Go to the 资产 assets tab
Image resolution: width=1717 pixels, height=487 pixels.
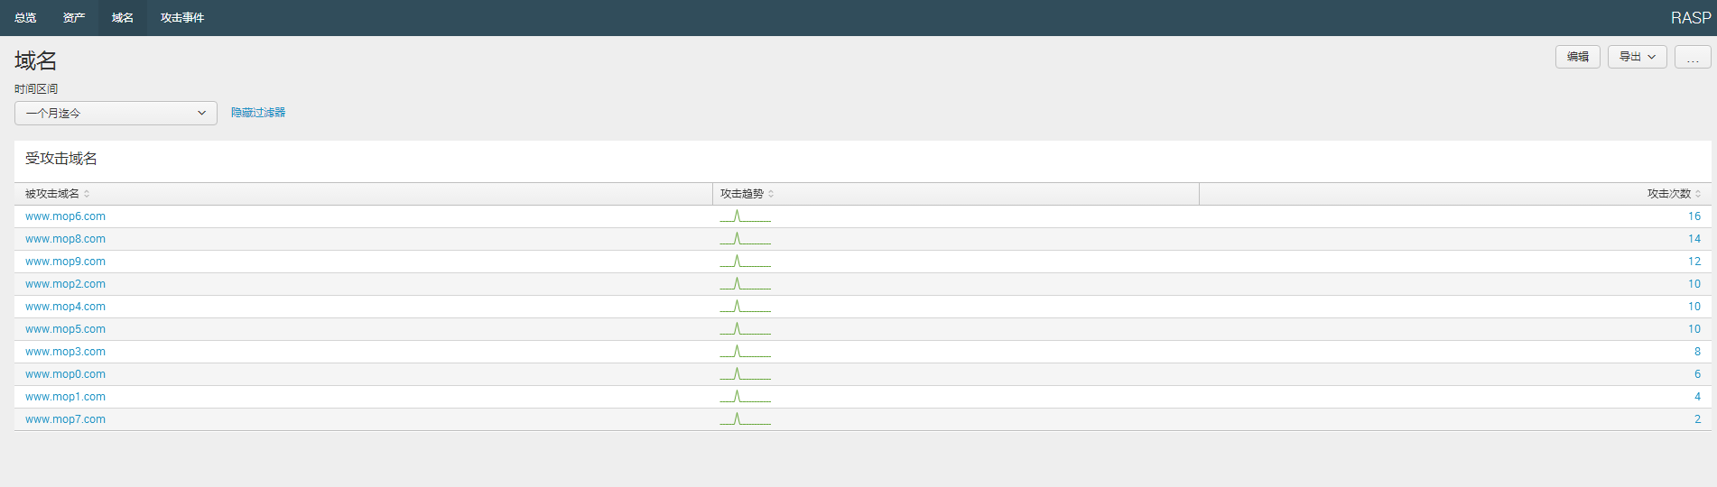click(74, 18)
